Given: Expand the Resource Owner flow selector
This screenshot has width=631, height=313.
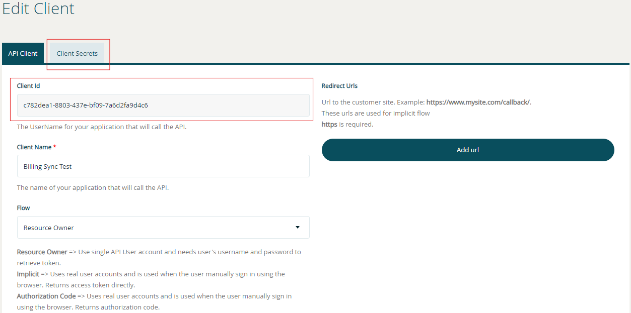Looking at the screenshot, I should [x=163, y=227].
